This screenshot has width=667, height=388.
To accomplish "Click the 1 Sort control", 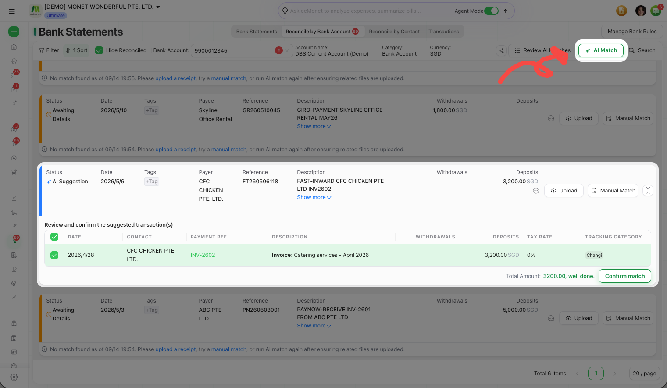I will coord(76,50).
